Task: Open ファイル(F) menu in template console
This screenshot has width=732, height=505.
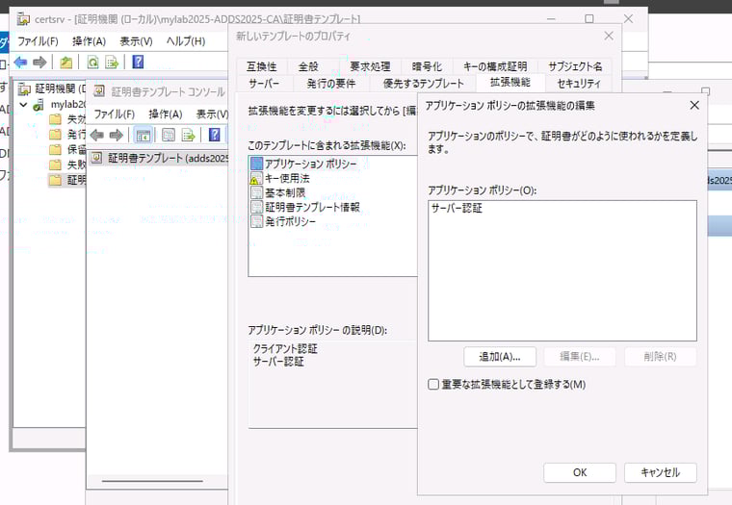Action: [115, 114]
